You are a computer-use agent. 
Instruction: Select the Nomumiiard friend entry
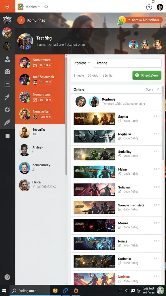(x=40, y=63)
